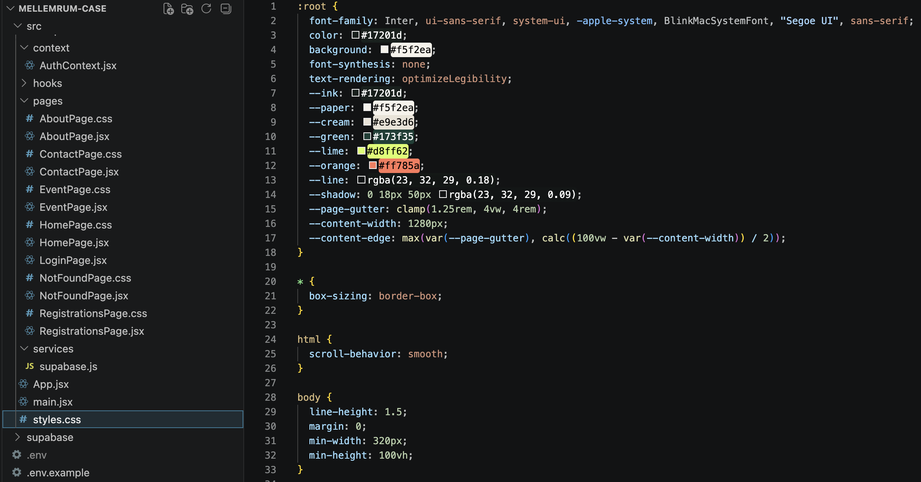Open the --orange color swatch picker

tap(373, 165)
